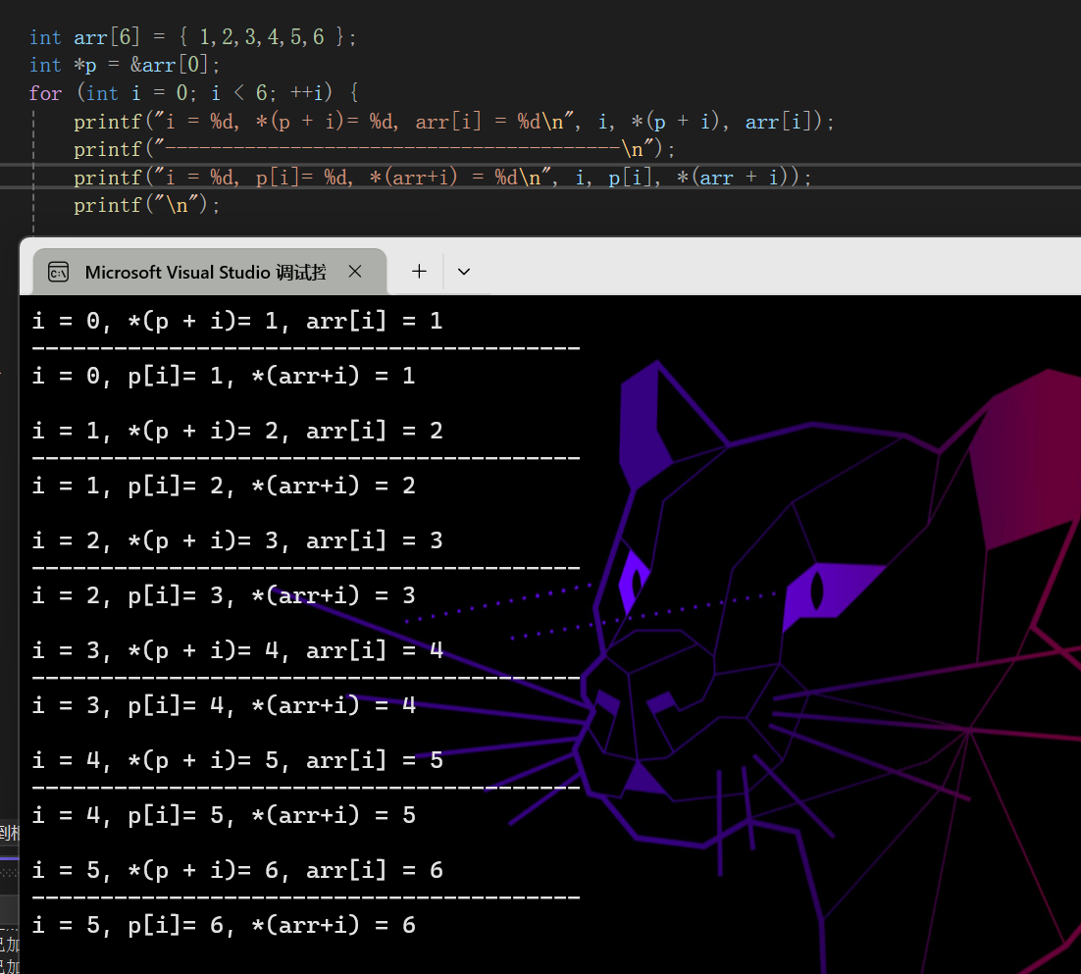
Task: Click output line 'i = 1, p[i]= 2, *(arr+i) = 2'
Action: (x=224, y=486)
